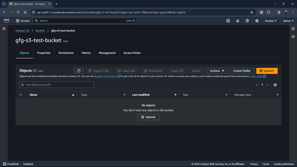Viewport: 297px width, 167px height.
Task: Go to next page of objects
Action: [268, 85]
